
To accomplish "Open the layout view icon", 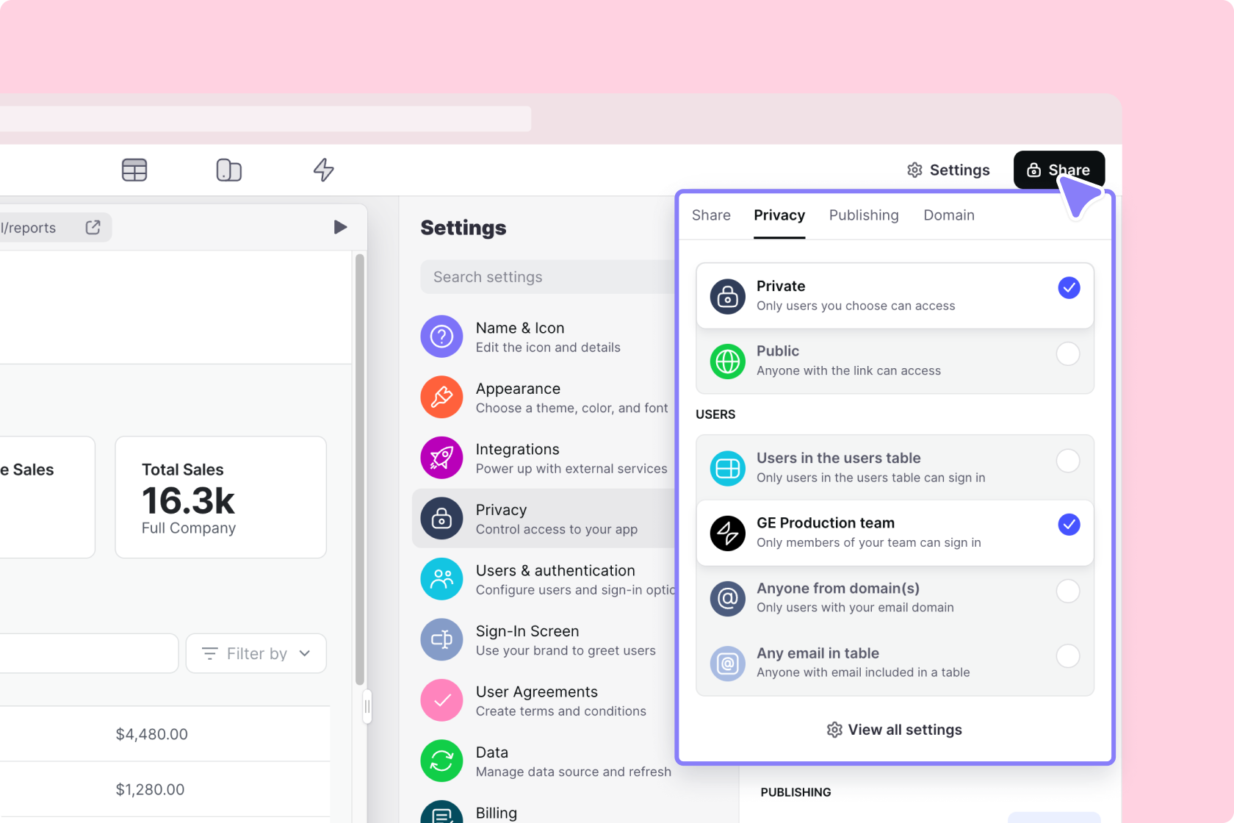I will tap(228, 170).
